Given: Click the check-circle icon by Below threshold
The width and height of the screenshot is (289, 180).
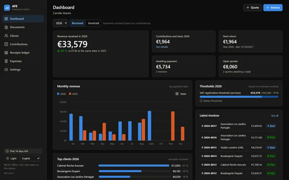Looking at the screenshot, I should [201, 101].
